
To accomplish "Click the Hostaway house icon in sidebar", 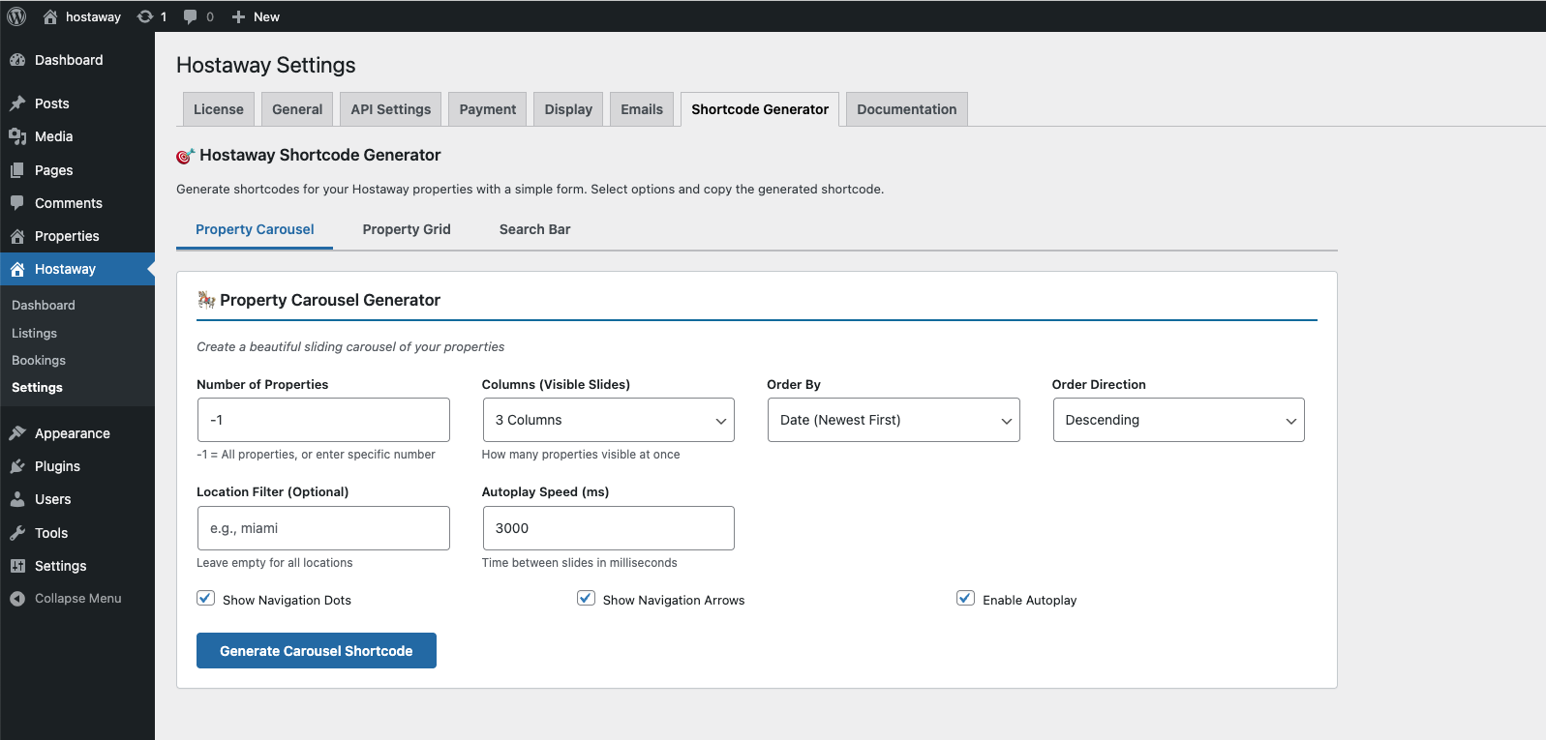I will [17, 269].
